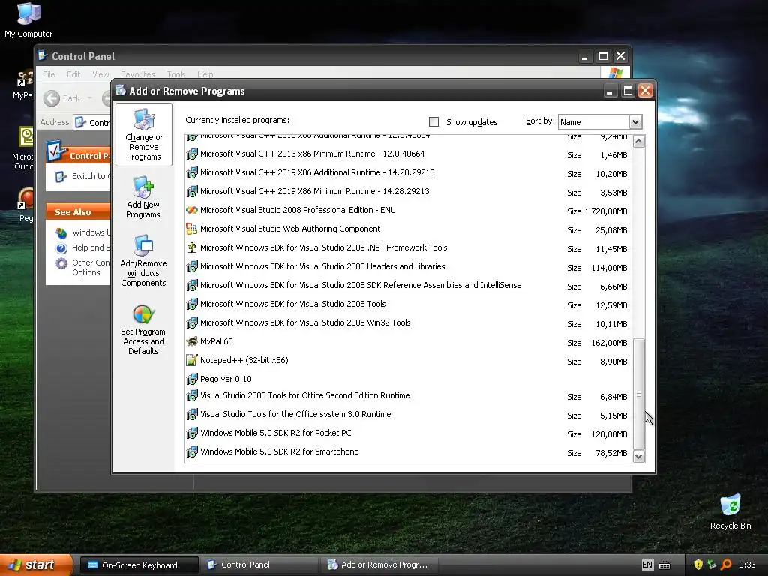The height and width of the screenshot is (576, 768).
Task: Click icon of Microsoft Visual Studio 2008 Professional Edition
Action: [x=191, y=210]
